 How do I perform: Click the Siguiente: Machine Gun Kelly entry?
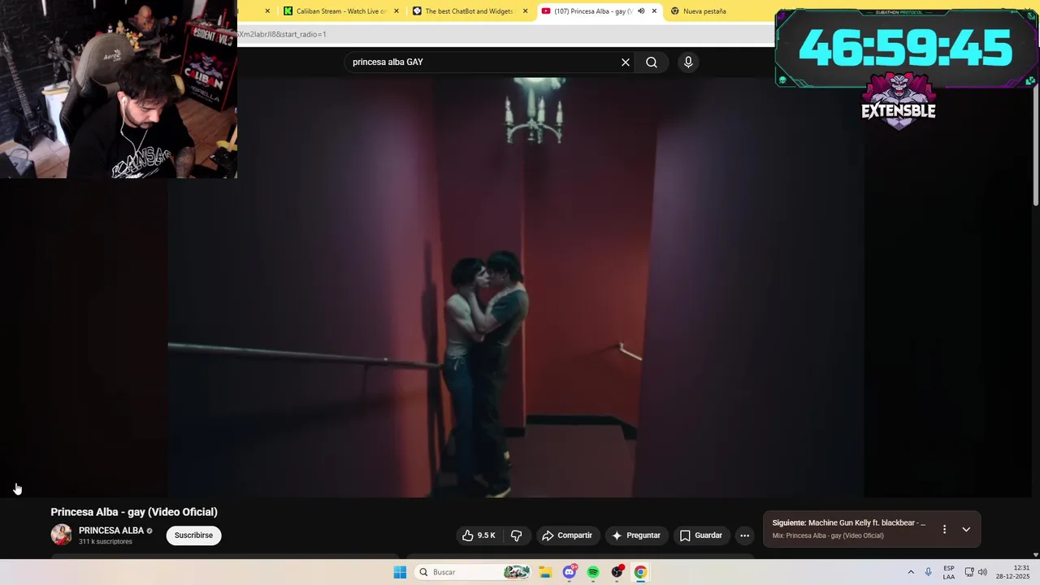tap(849, 523)
